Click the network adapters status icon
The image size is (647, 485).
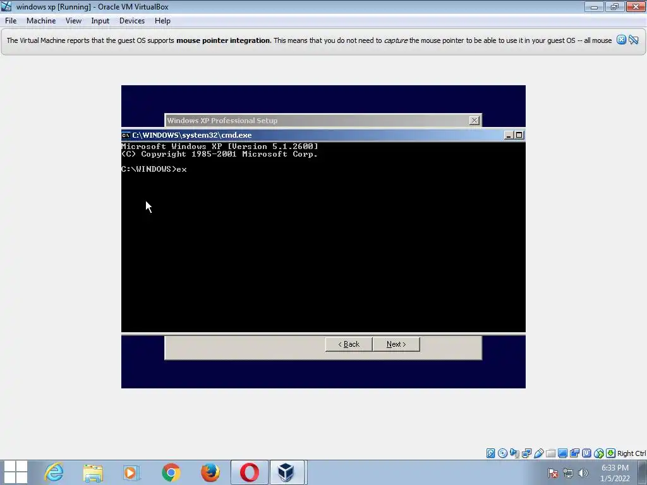[x=526, y=453]
